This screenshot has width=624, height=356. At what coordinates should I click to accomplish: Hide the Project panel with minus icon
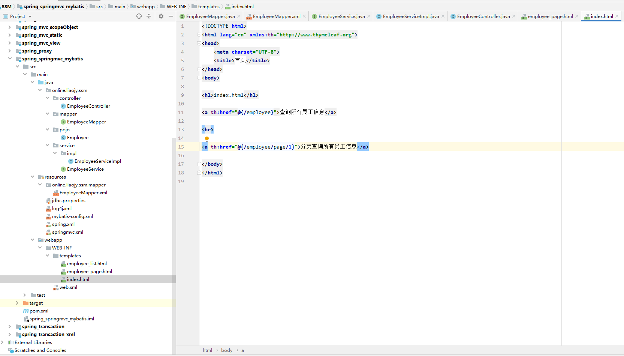click(x=171, y=16)
